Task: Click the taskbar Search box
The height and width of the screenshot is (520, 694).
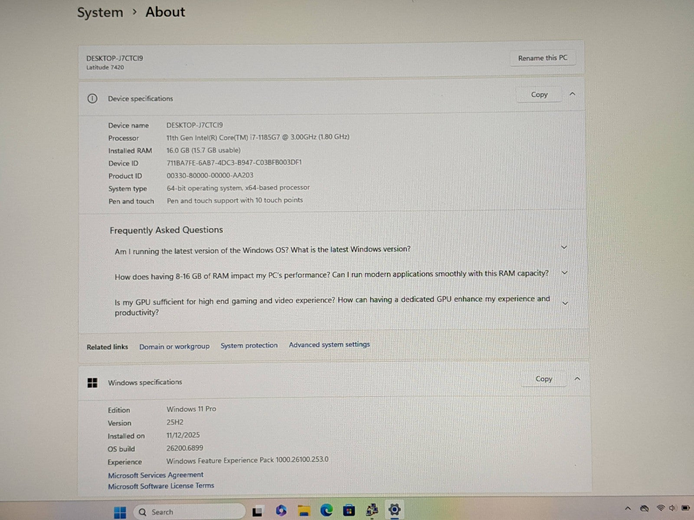Action: (189, 512)
